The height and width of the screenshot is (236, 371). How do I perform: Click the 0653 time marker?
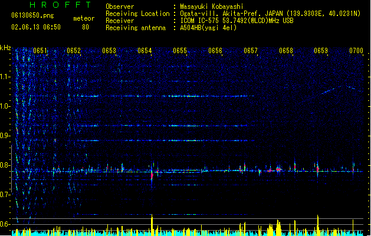pyautogui.click(x=109, y=51)
